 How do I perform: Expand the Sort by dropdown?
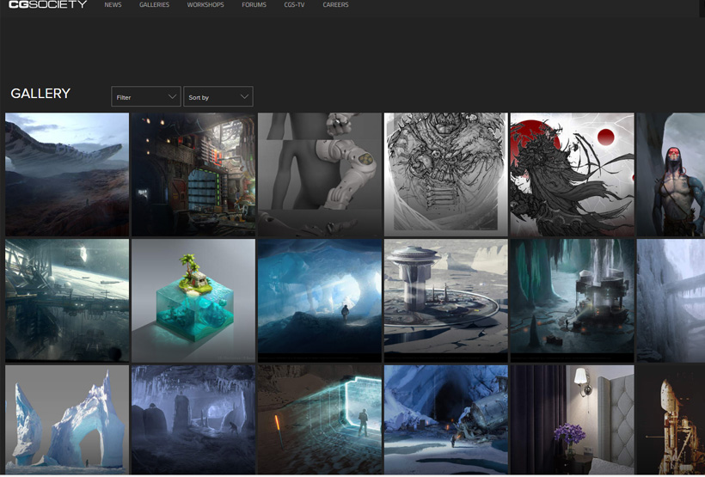(x=218, y=96)
